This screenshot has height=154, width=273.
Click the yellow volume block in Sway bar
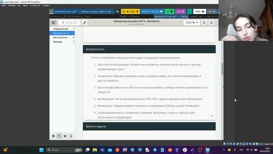coord(131,12)
